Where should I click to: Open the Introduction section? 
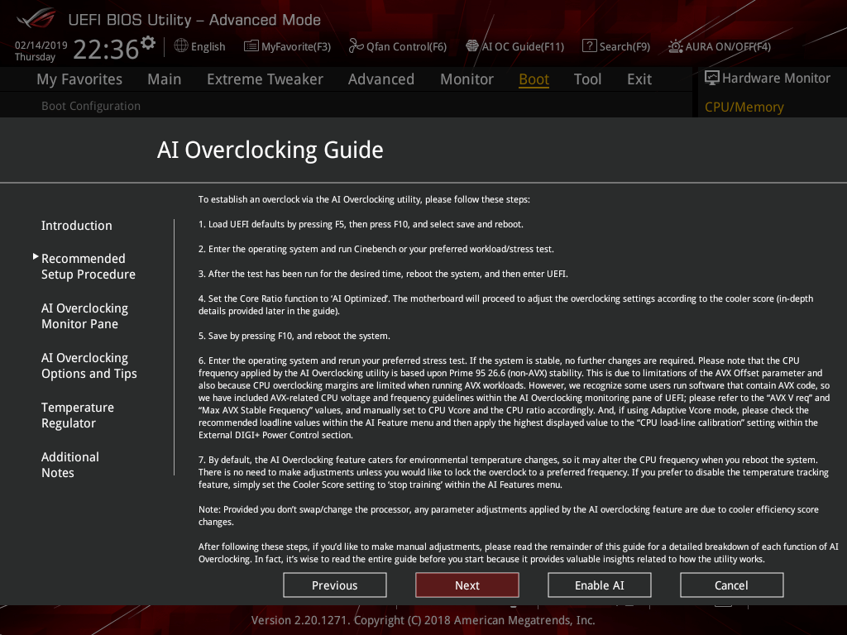tap(77, 225)
